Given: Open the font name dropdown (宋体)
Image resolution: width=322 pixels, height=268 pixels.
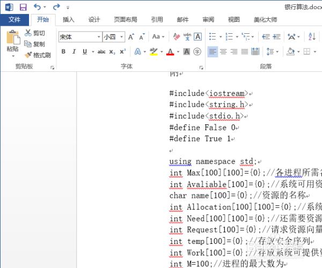Looking at the screenshot, I should 99,37.
